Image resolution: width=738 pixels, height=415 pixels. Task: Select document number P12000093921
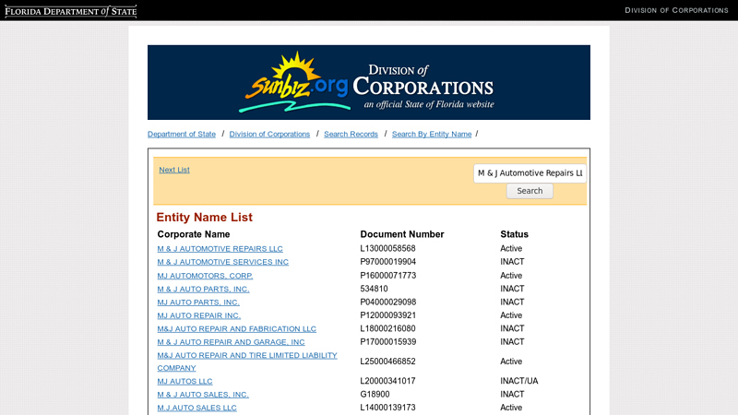(388, 315)
